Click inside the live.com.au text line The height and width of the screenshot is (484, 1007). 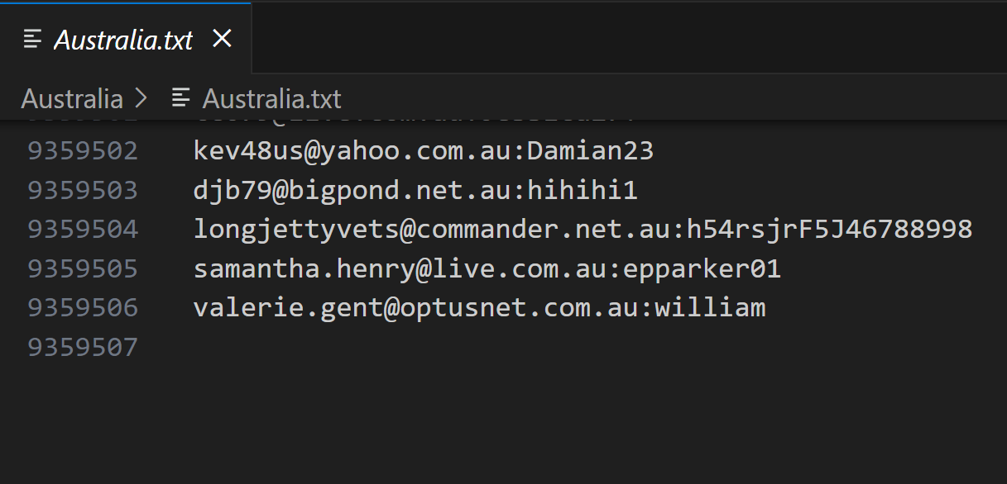pos(487,268)
